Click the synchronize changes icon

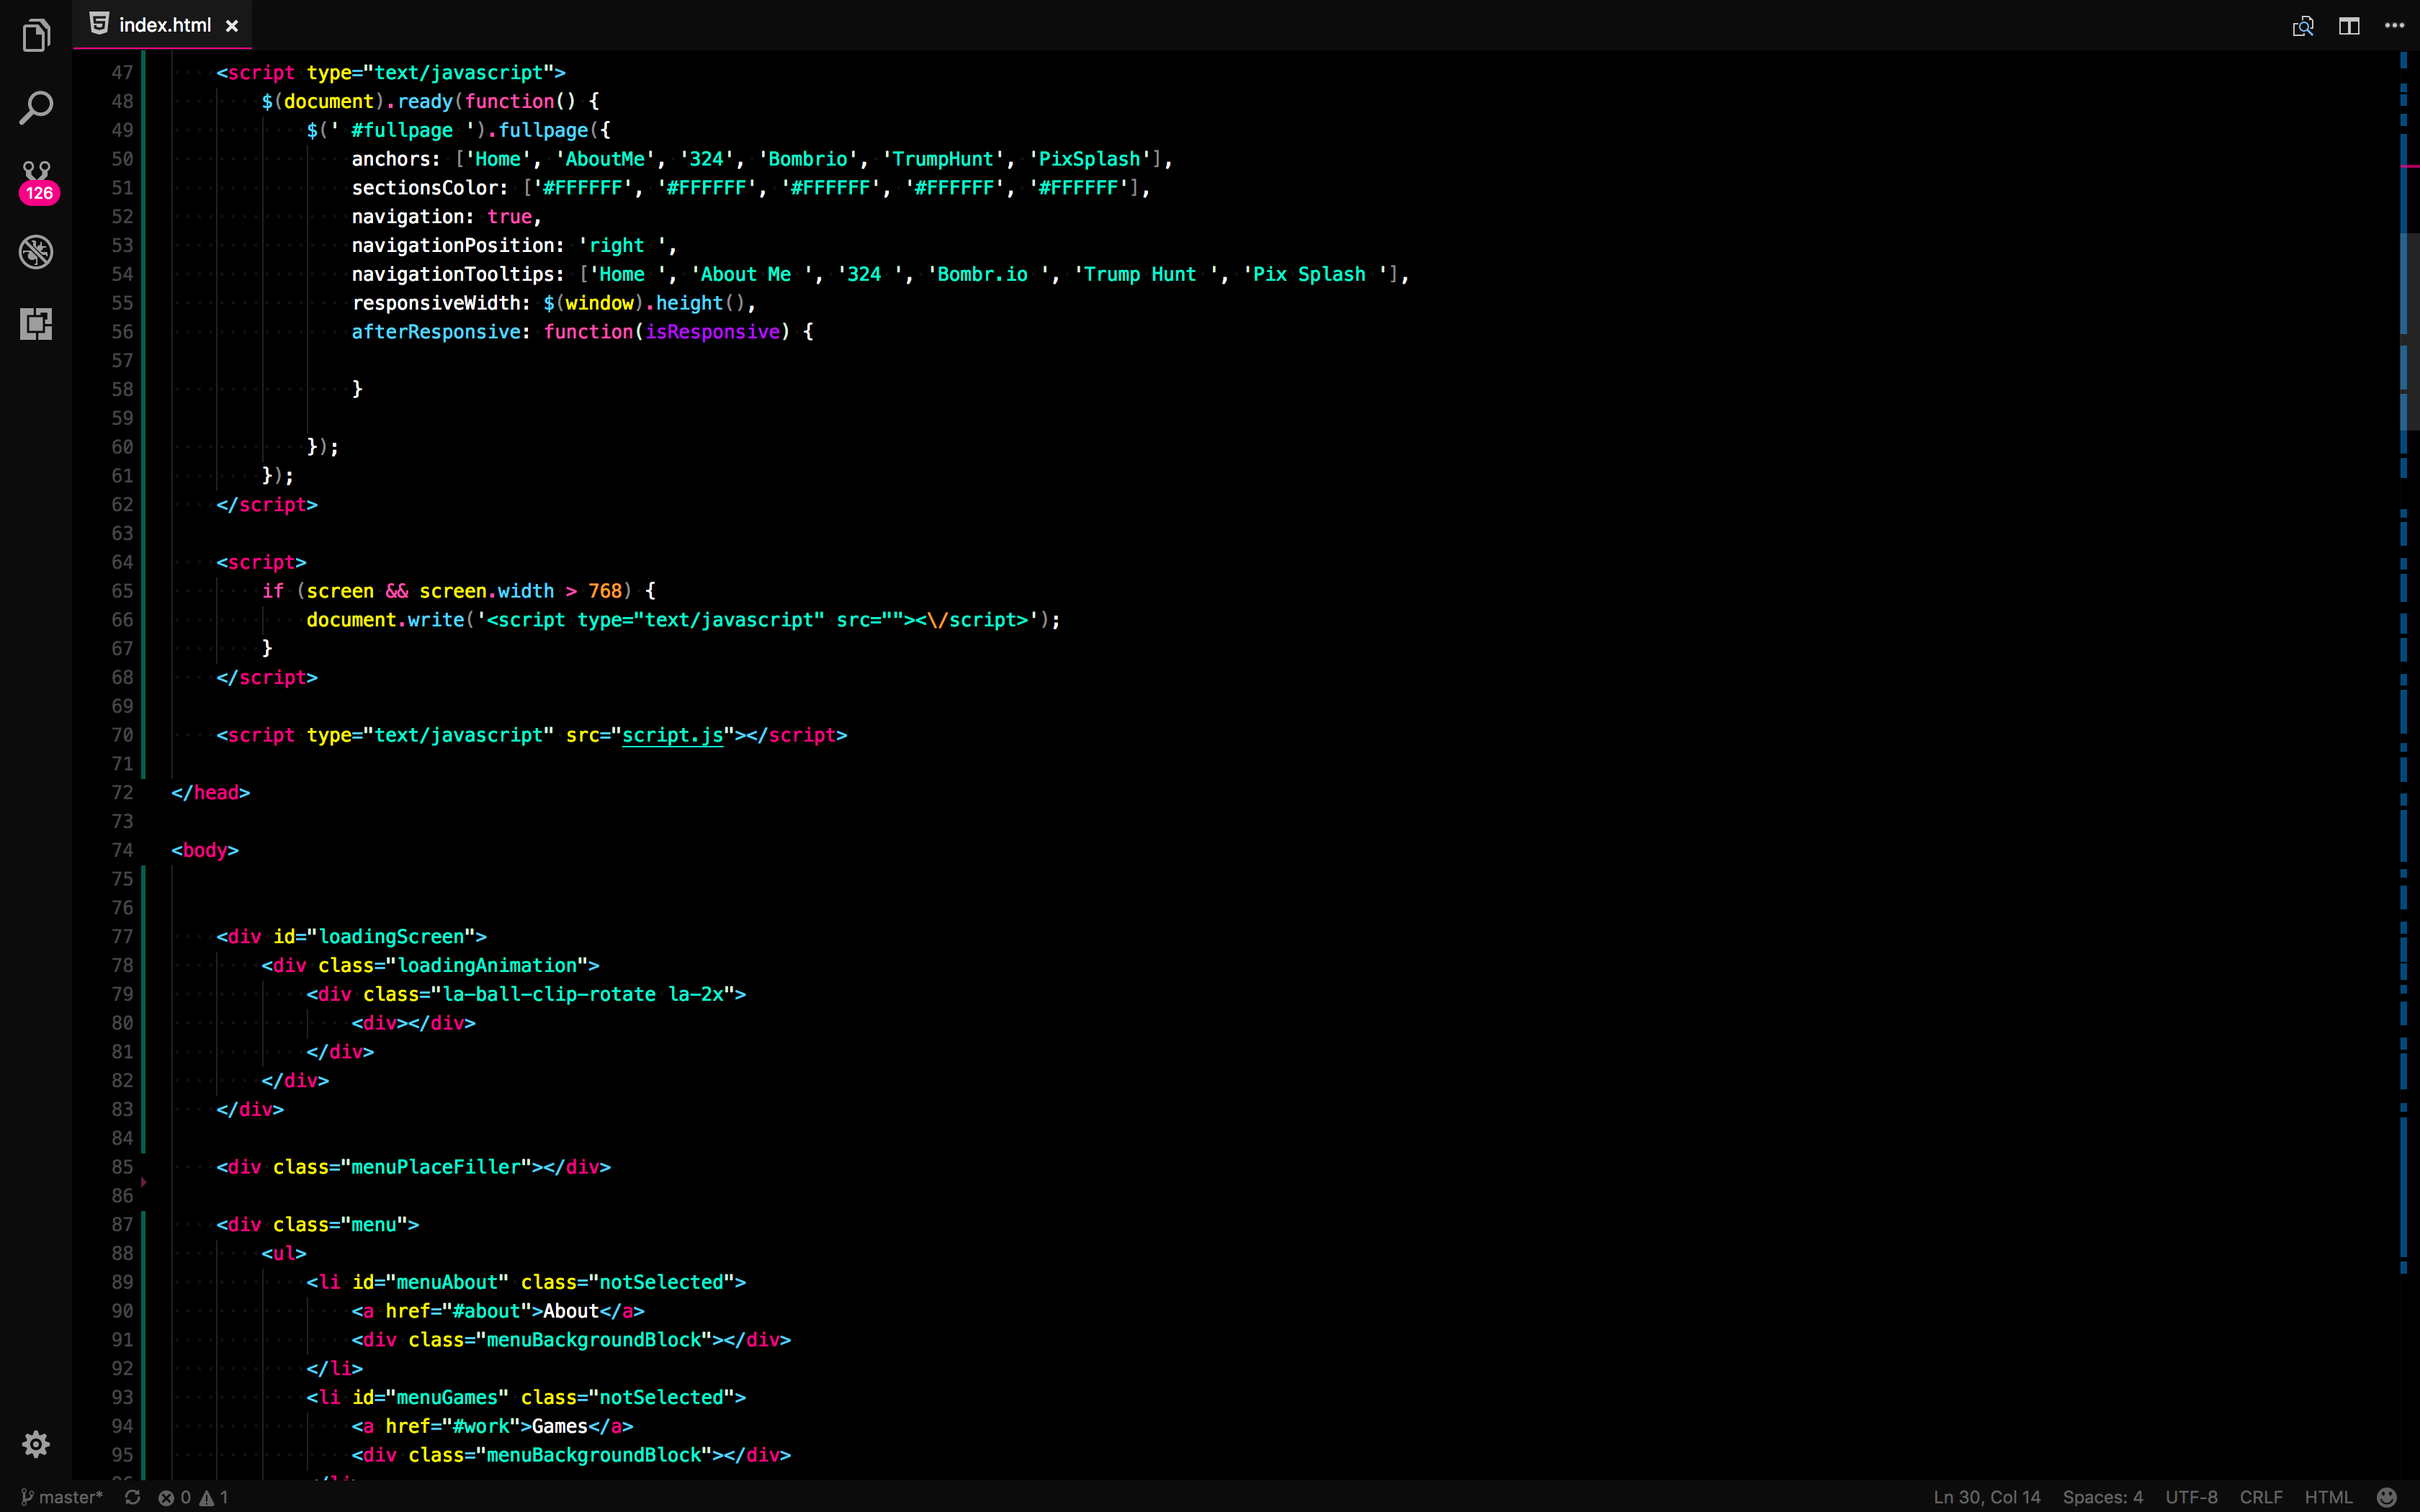point(132,1497)
